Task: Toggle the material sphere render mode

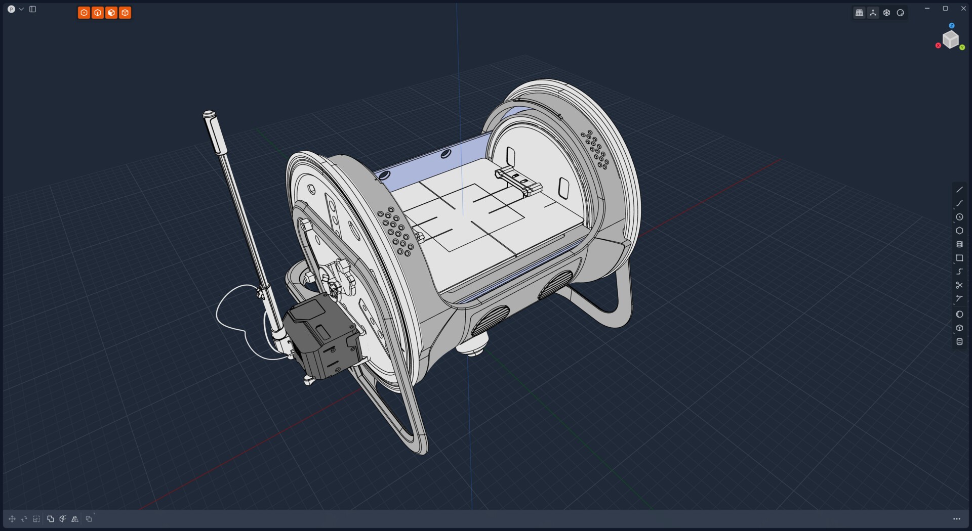Action: click(900, 13)
